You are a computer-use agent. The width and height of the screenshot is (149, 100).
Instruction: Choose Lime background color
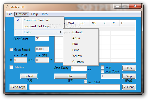[x=81, y=50]
